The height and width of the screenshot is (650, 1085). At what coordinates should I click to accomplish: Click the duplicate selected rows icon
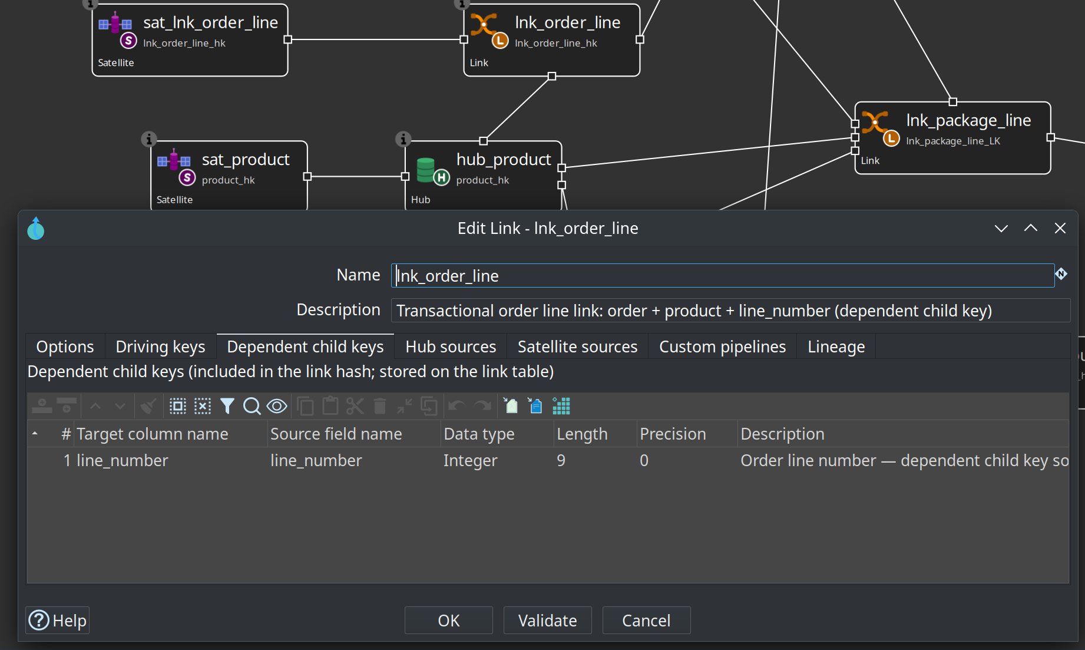(x=429, y=406)
